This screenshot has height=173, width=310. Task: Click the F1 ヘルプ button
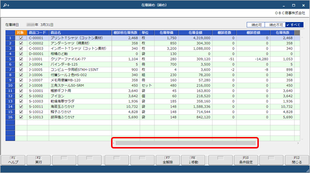coord(13,160)
